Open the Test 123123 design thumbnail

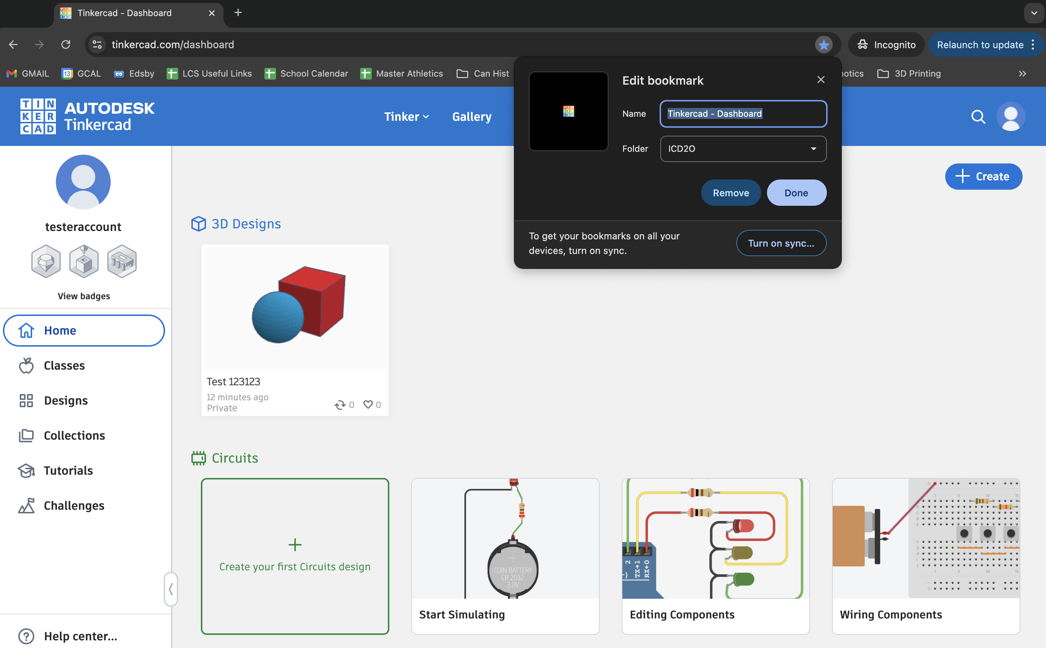click(x=295, y=308)
